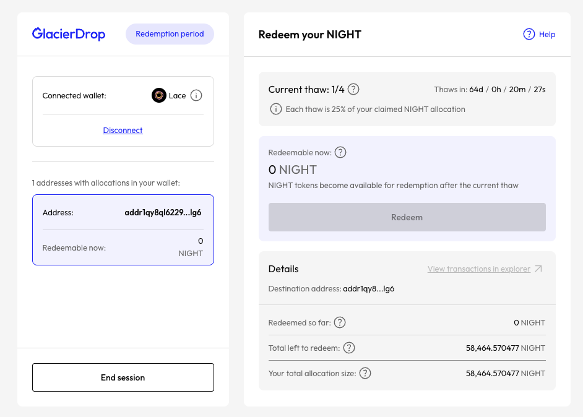
Task: Open the Redeemable now help icon
Action: 340,152
